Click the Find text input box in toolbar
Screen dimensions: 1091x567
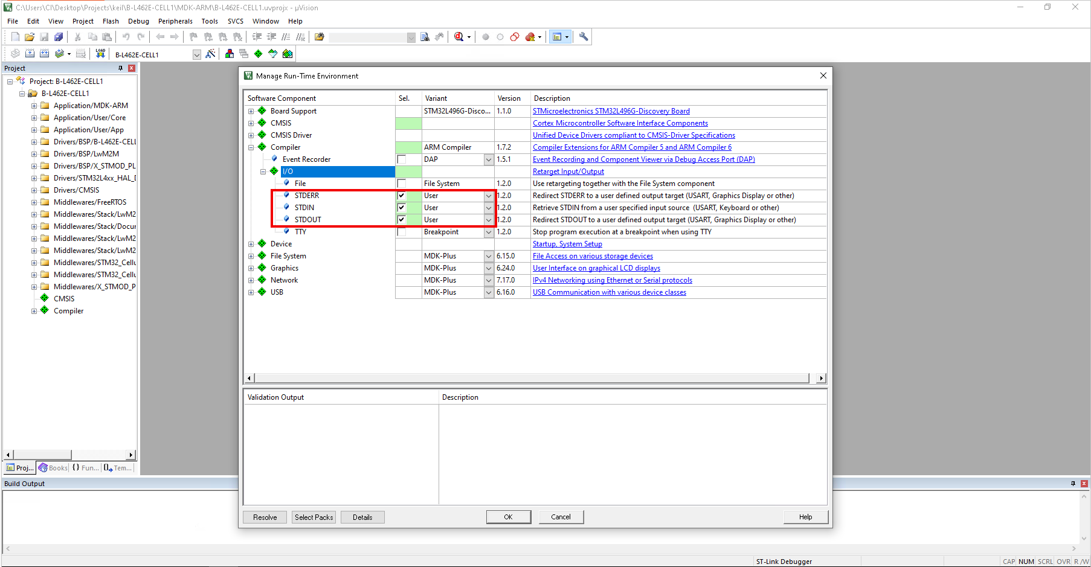(x=368, y=37)
